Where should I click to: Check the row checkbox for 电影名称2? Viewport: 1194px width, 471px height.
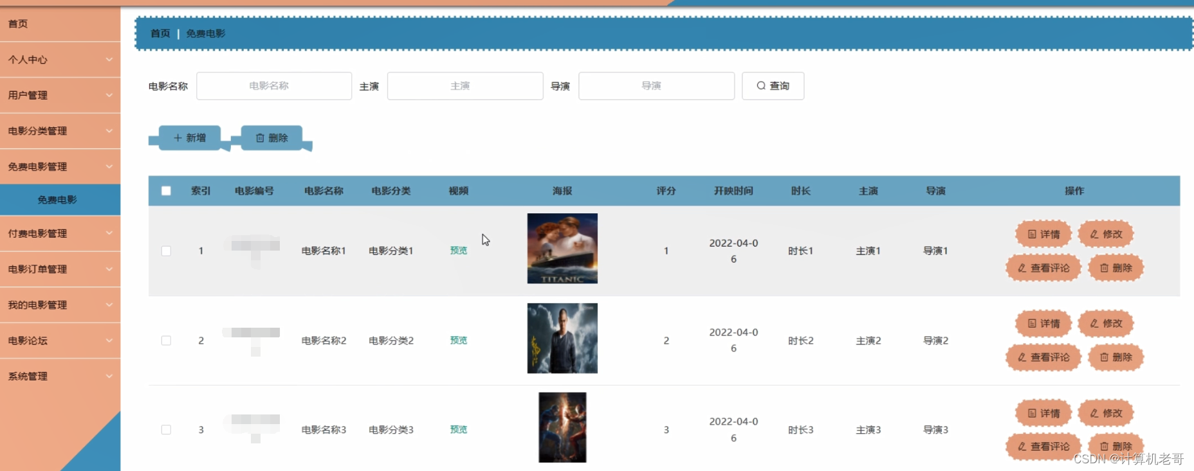166,341
